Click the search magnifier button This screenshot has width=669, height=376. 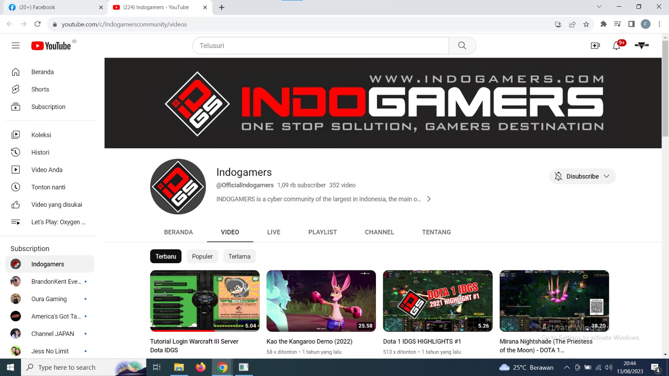(462, 46)
